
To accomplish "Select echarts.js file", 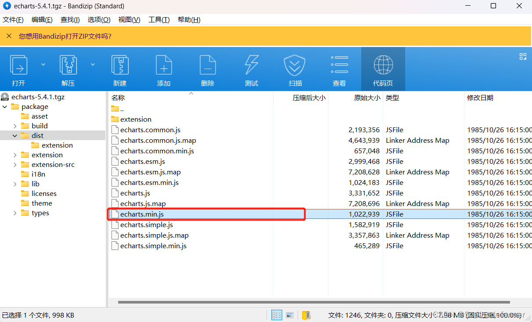I will (130, 193).
